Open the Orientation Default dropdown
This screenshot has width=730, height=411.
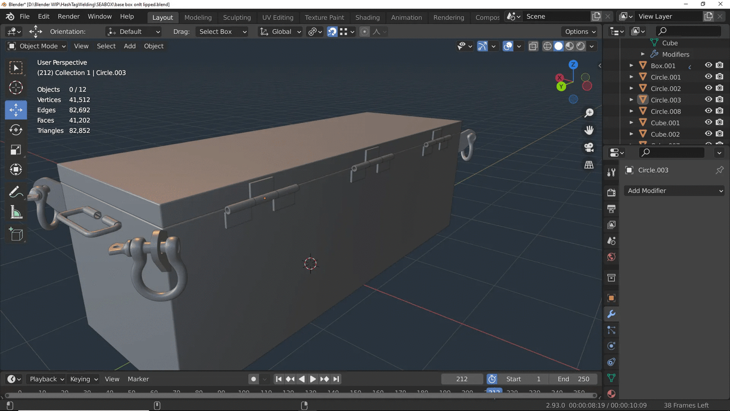(x=134, y=32)
